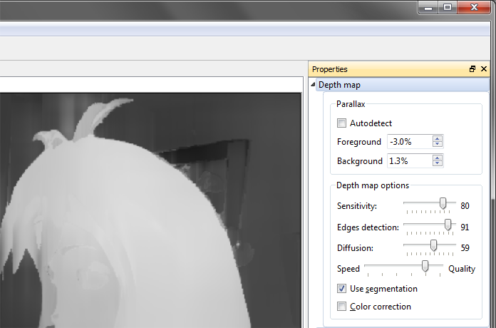
Task: Click the Background value field
Action: pyautogui.click(x=409, y=161)
